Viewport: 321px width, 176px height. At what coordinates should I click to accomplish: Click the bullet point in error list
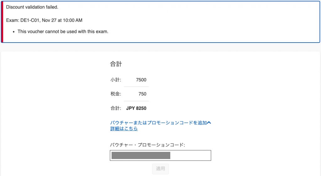[14, 32]
